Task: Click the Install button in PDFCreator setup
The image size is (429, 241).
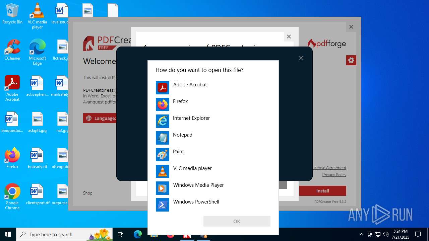Action: click(x=322, y=191)
